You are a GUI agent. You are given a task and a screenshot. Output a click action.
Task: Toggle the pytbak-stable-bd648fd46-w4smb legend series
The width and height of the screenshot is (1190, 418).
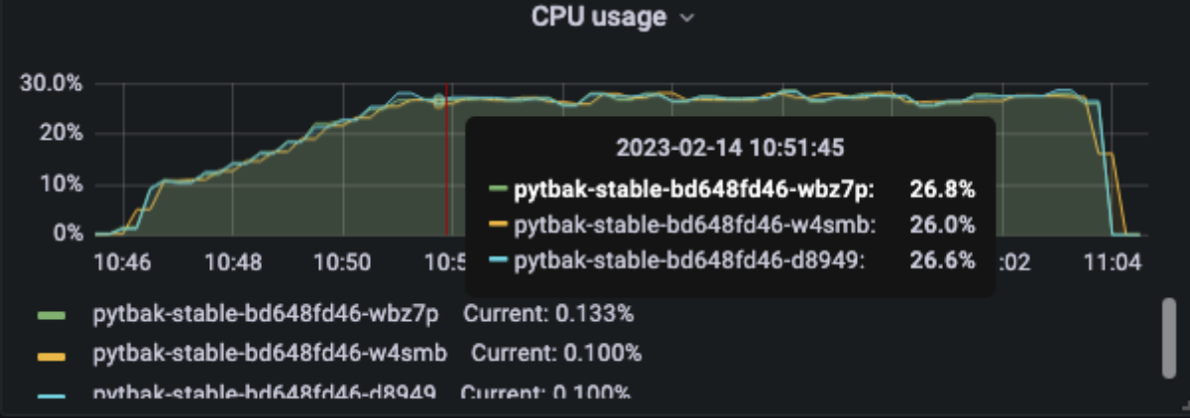tap(269, 353)
